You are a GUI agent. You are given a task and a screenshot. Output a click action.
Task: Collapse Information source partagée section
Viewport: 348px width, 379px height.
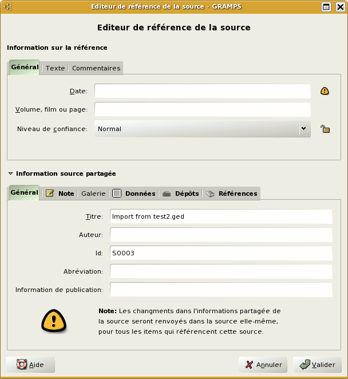(10, 173)
